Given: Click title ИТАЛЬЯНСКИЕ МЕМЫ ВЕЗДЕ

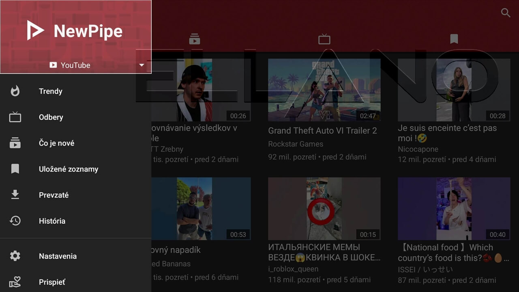Looking at the screenshot, I should click(x=324, y=252).
